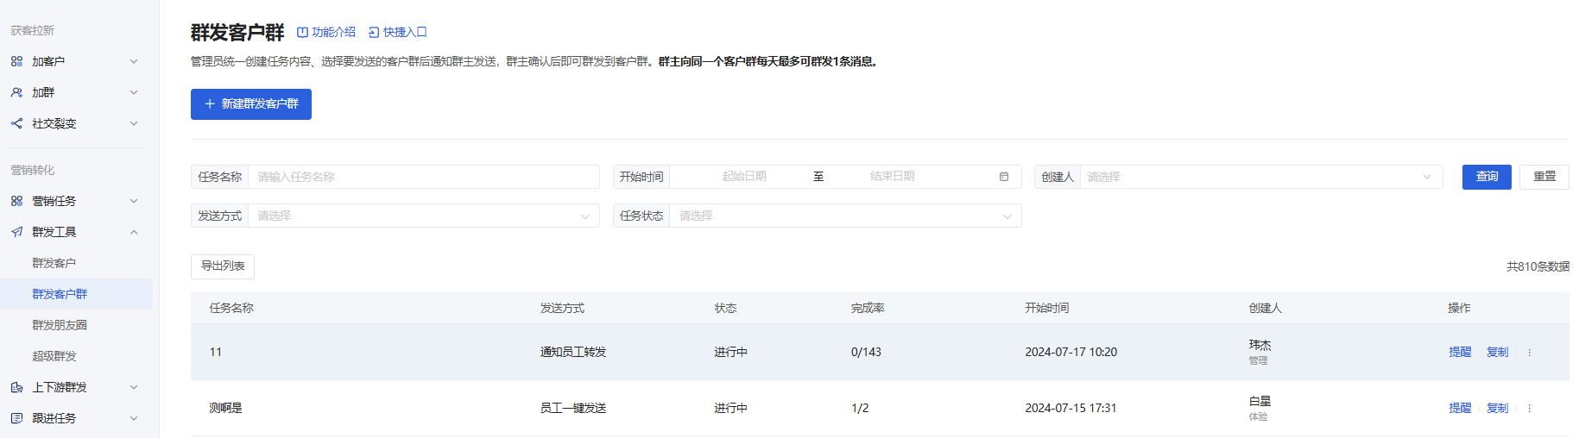Click the 完成率 column header
Screen dimensions: 1579x438
867,308
